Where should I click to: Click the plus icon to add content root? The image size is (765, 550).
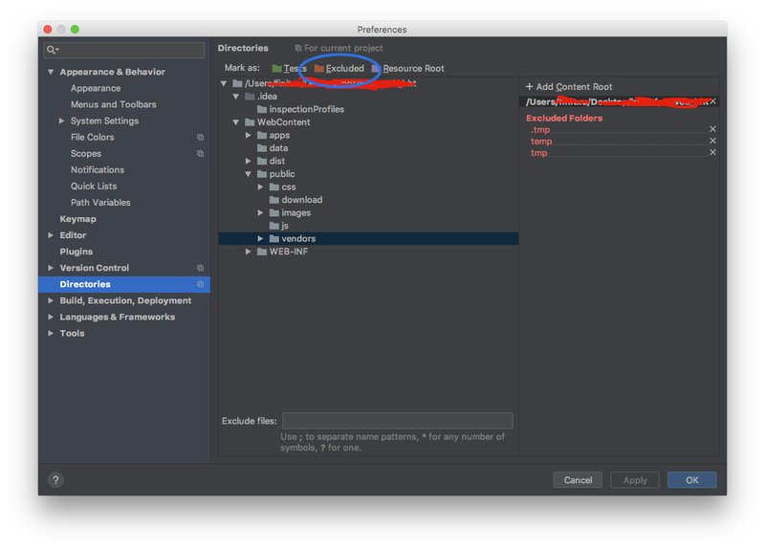[530, 86]
